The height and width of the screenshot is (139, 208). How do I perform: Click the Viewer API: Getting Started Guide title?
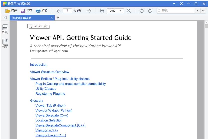click(81, 38)
